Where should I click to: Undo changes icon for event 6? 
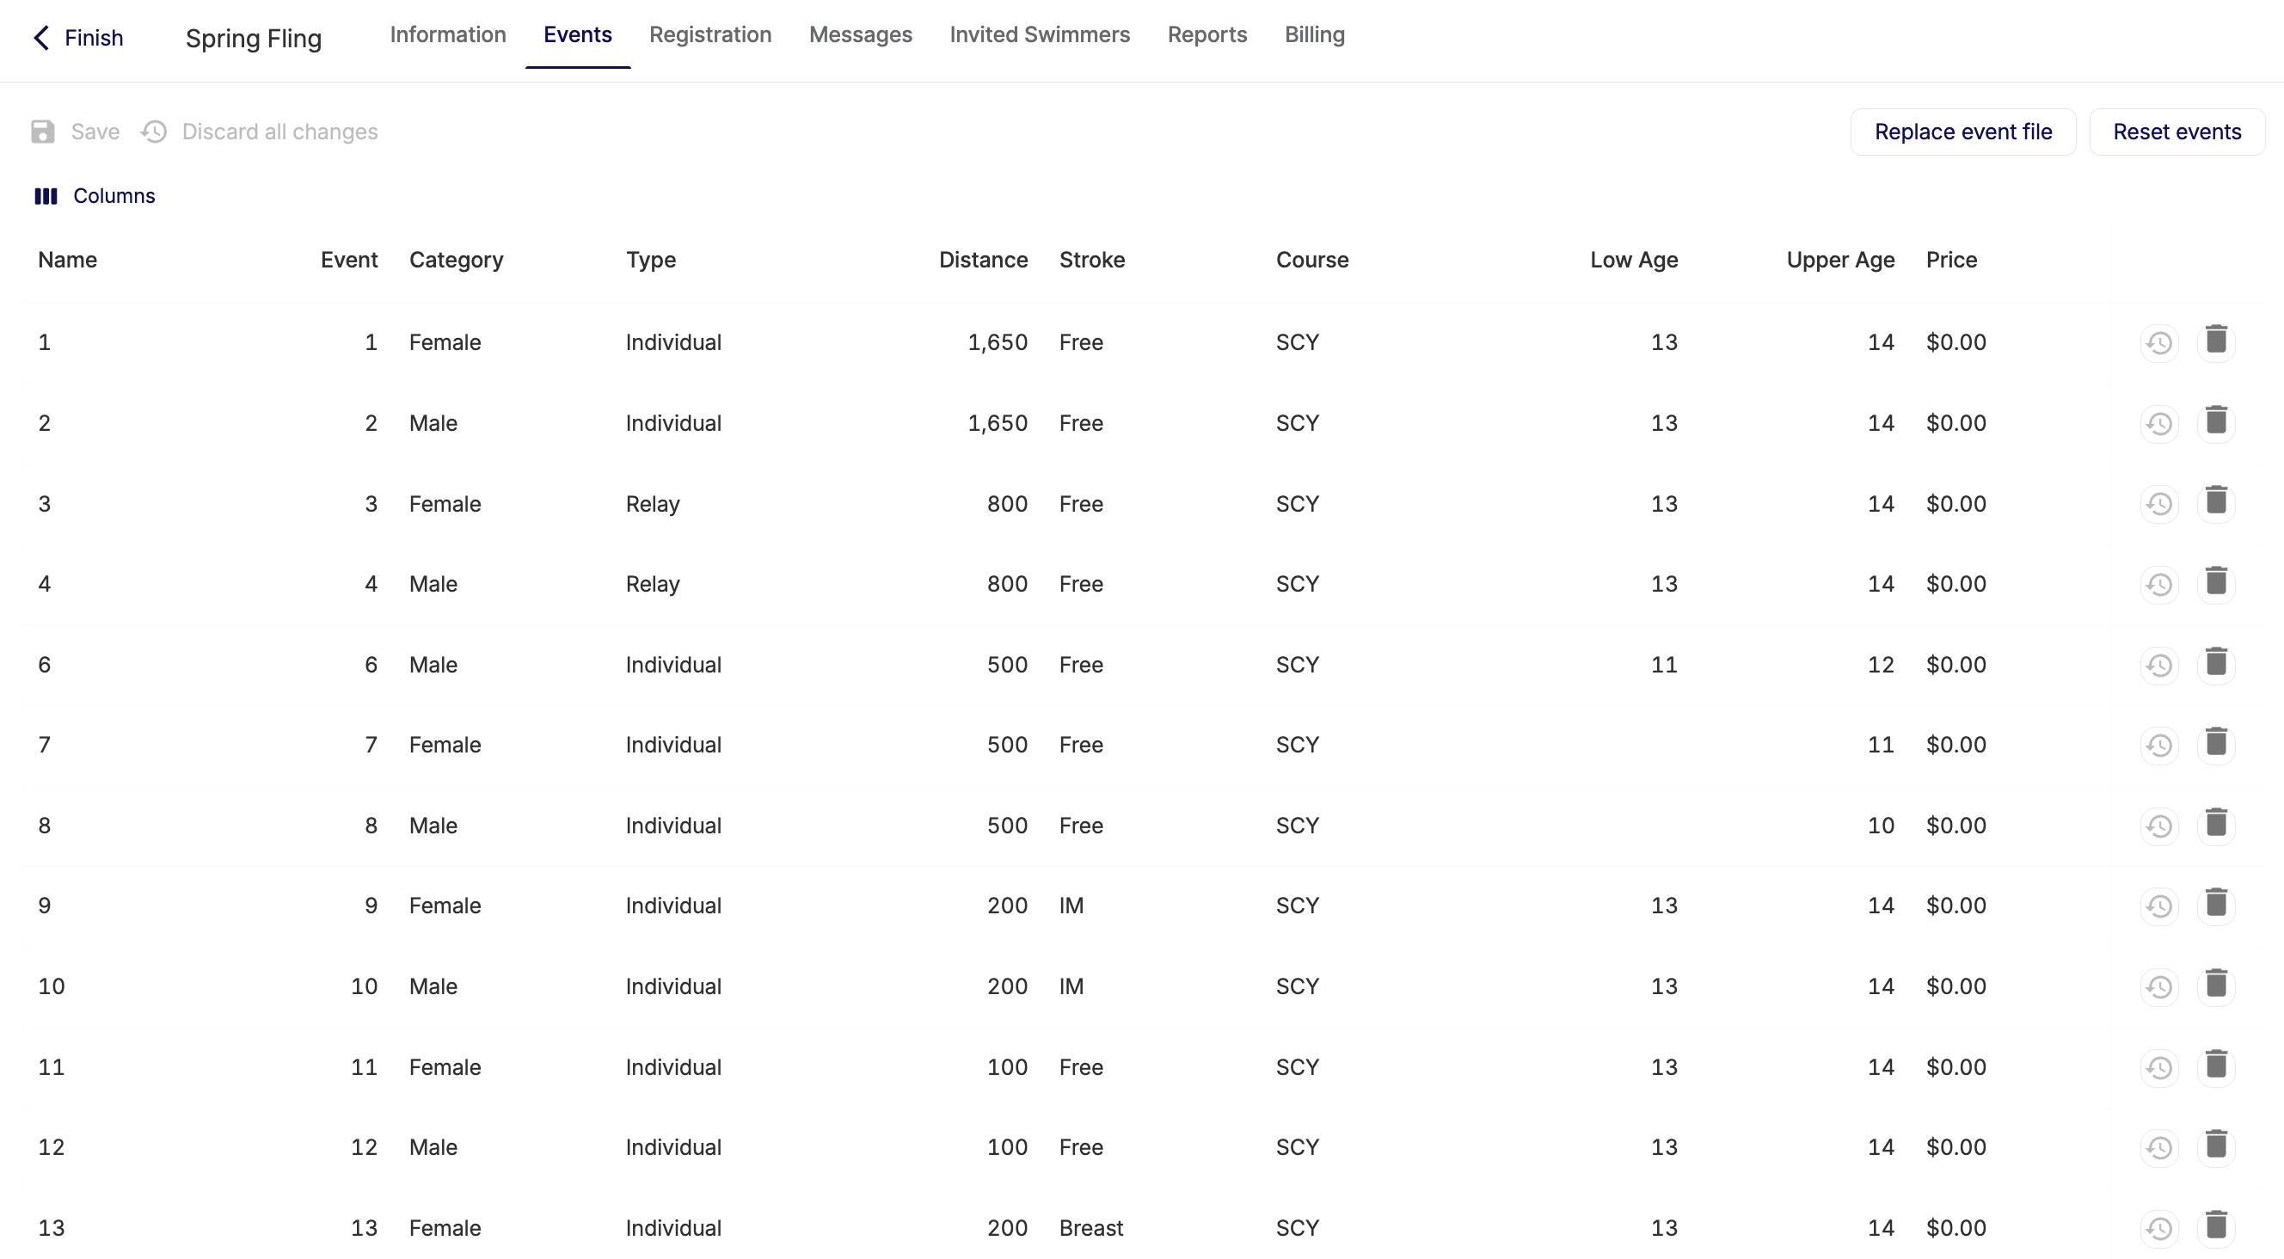point(2159,666)
